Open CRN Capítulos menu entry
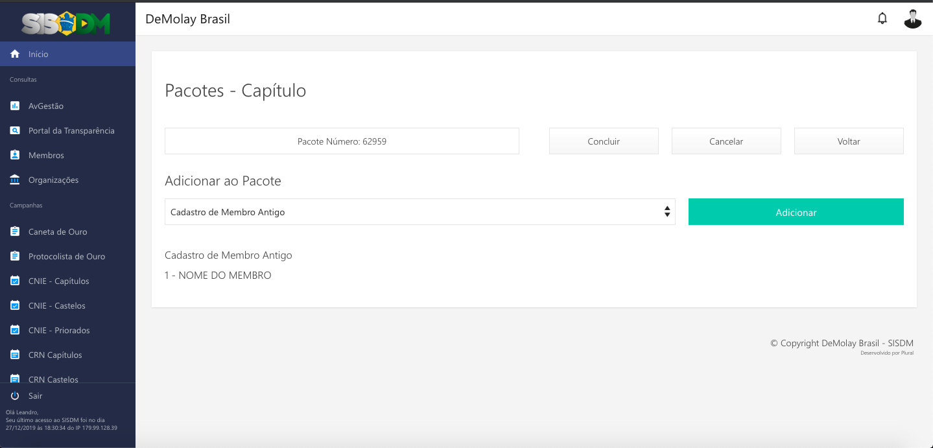This screenshot has width=933, height=448. (x=55, y=355)
